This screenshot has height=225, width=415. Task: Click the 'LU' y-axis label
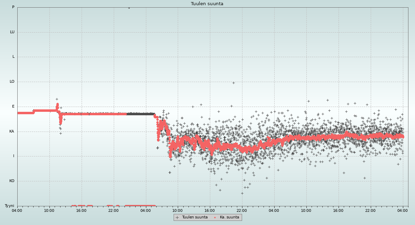tap(12, 32)
